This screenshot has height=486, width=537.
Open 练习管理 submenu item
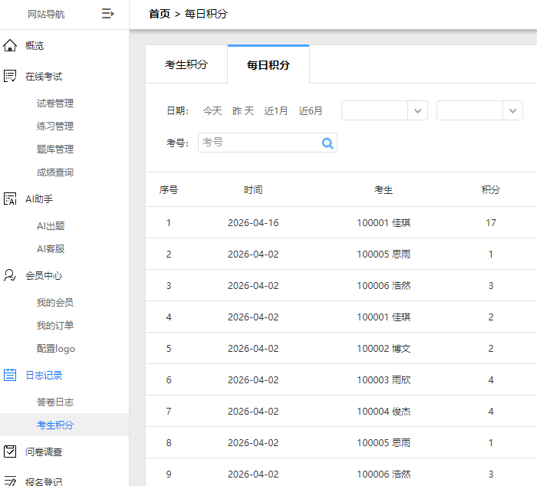click(55, 126)
